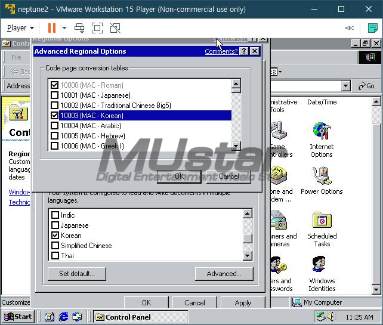The width and height of the screenshot is (383, 325).
Task: Close the Advanced Regional Options dialog
Action: [x=255, y=51]
